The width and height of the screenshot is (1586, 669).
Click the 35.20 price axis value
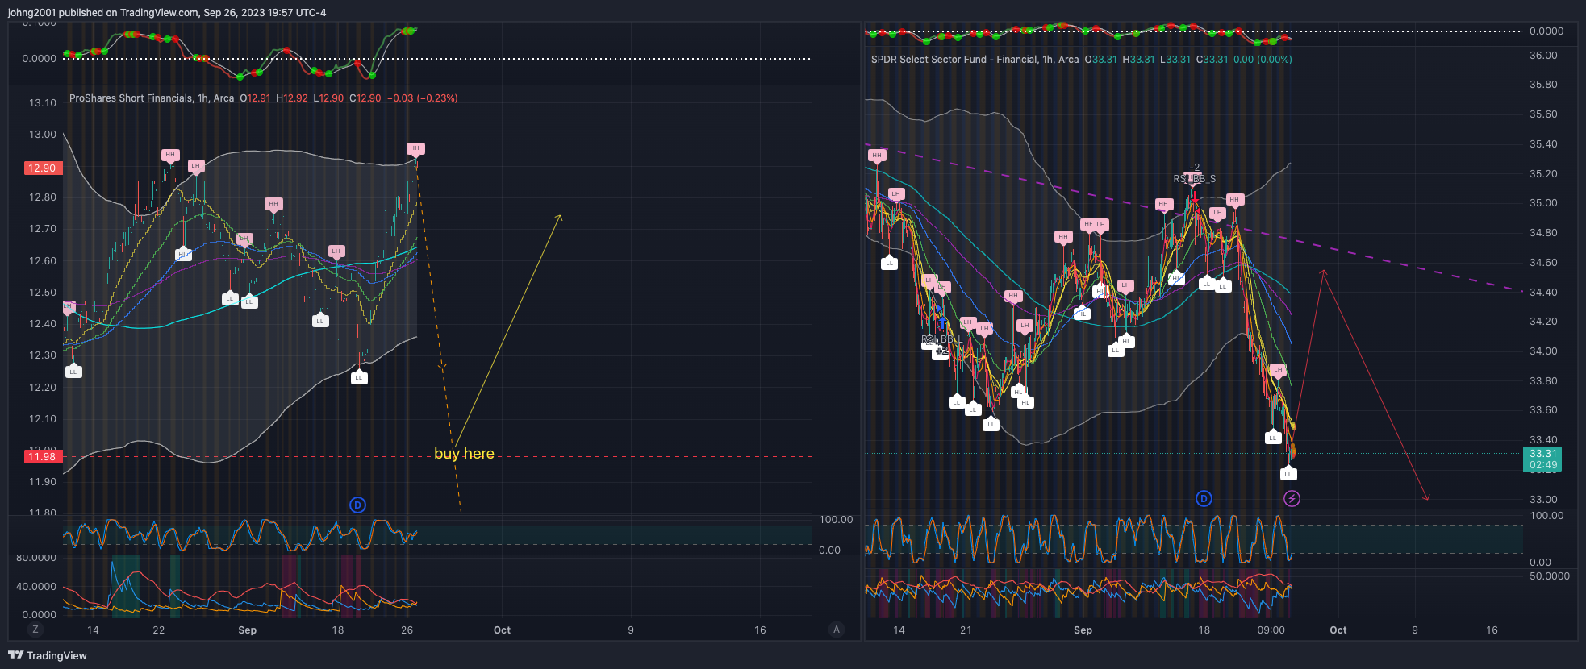click(x=1543, y=174)
